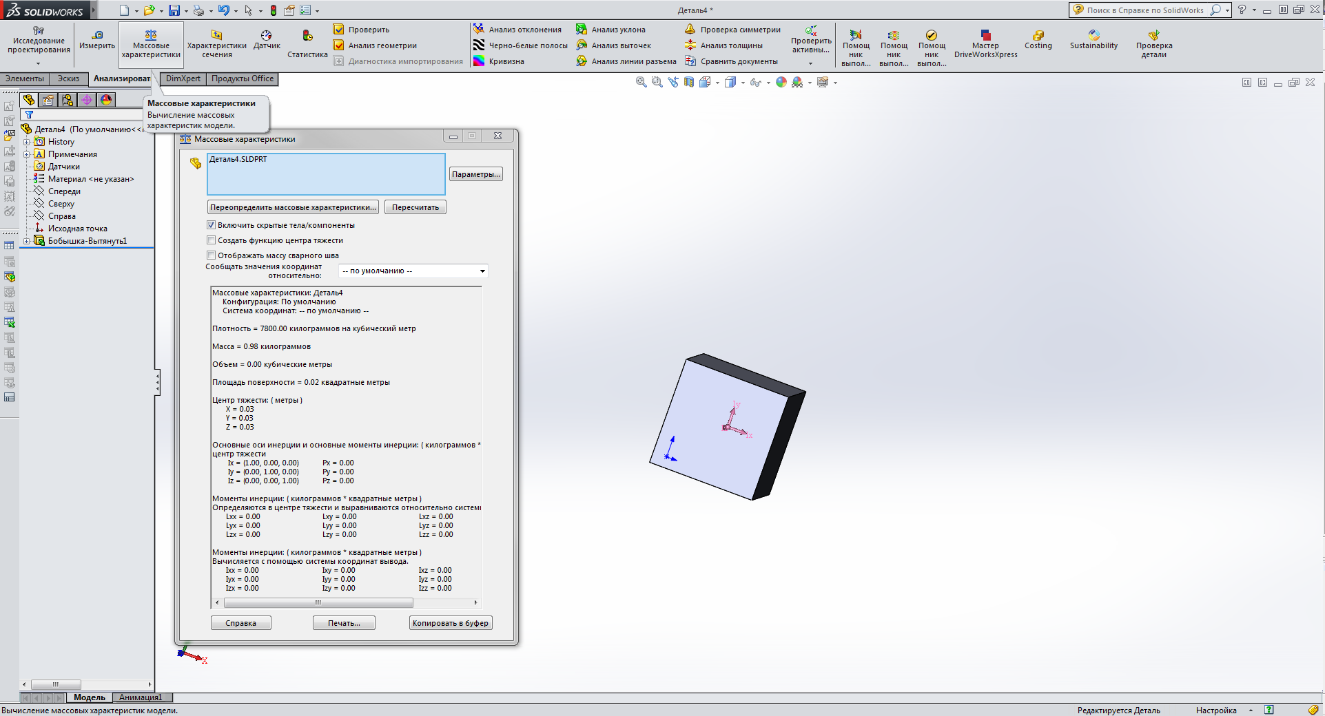The image size is (1325, 716).
Task: Expand the Примечания tree node
Action: (x=27, y=154)
